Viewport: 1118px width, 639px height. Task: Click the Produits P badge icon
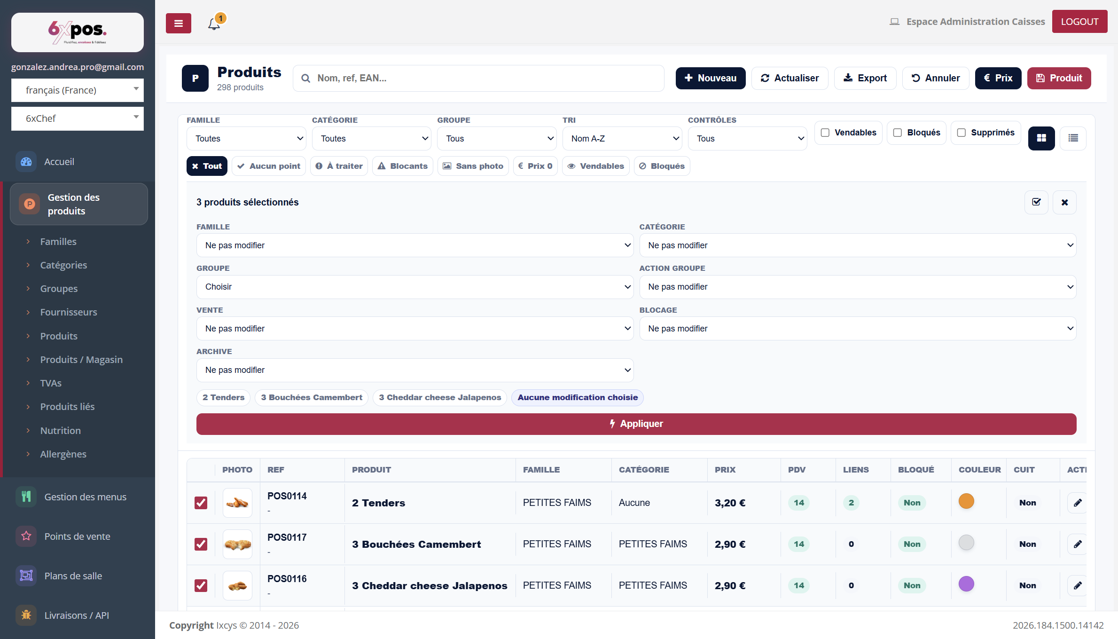[x=195, y=78]
